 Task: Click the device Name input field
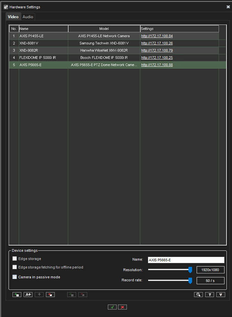tap(186, 260)
